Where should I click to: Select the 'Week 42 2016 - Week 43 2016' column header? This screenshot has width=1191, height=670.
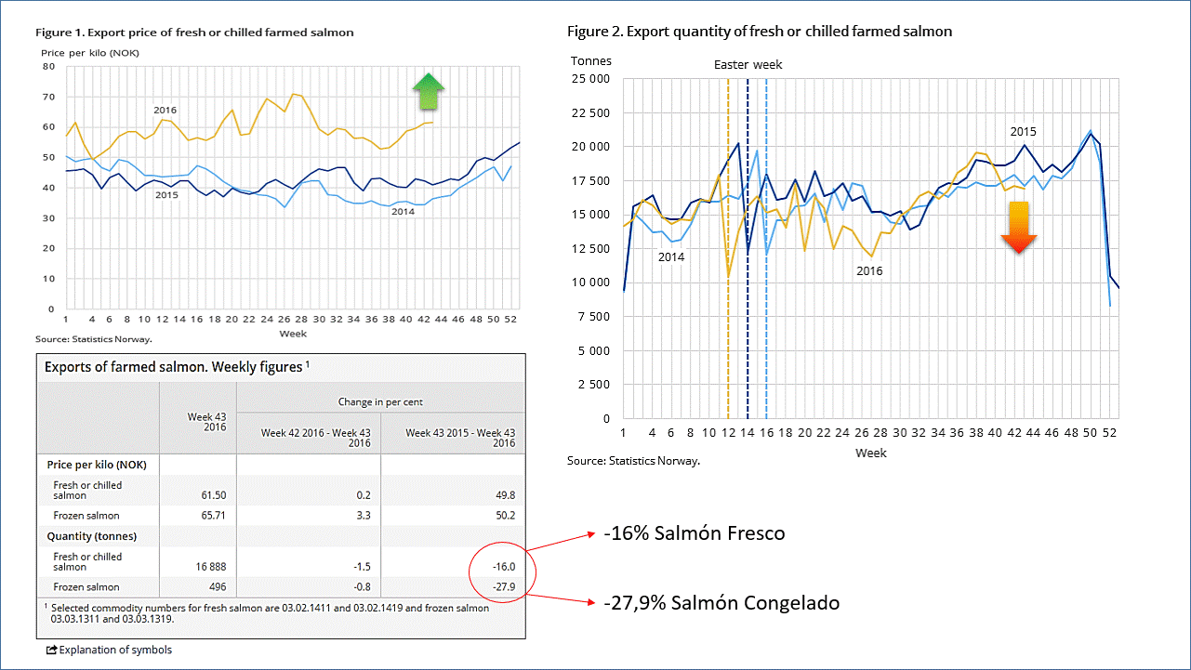coord(316,438)
